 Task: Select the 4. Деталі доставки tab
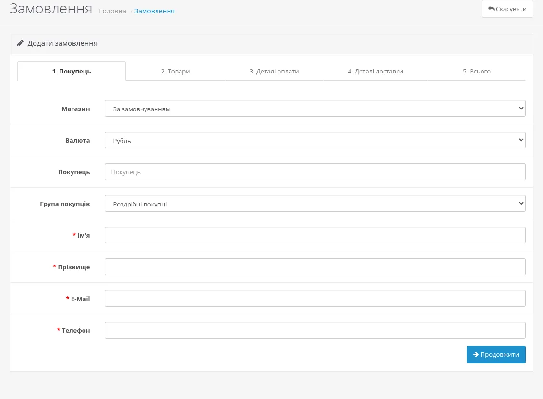click(x=375, y=72)
